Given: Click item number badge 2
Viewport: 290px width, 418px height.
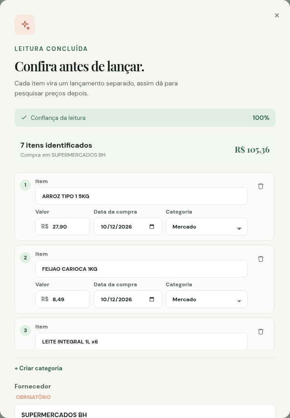Looking at the screenshot, I should [25, 258].
